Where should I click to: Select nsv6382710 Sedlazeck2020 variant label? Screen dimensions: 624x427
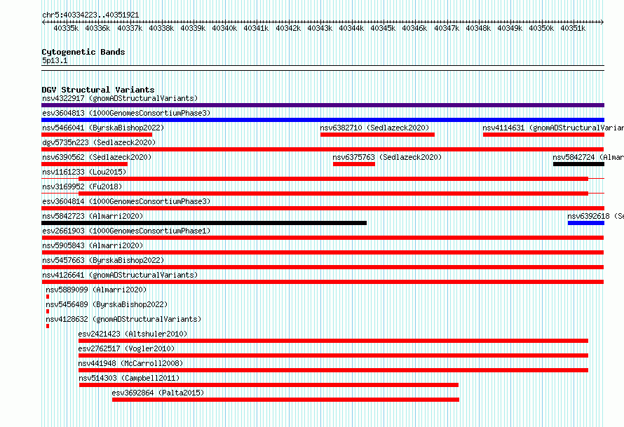(x=374, y=128)
